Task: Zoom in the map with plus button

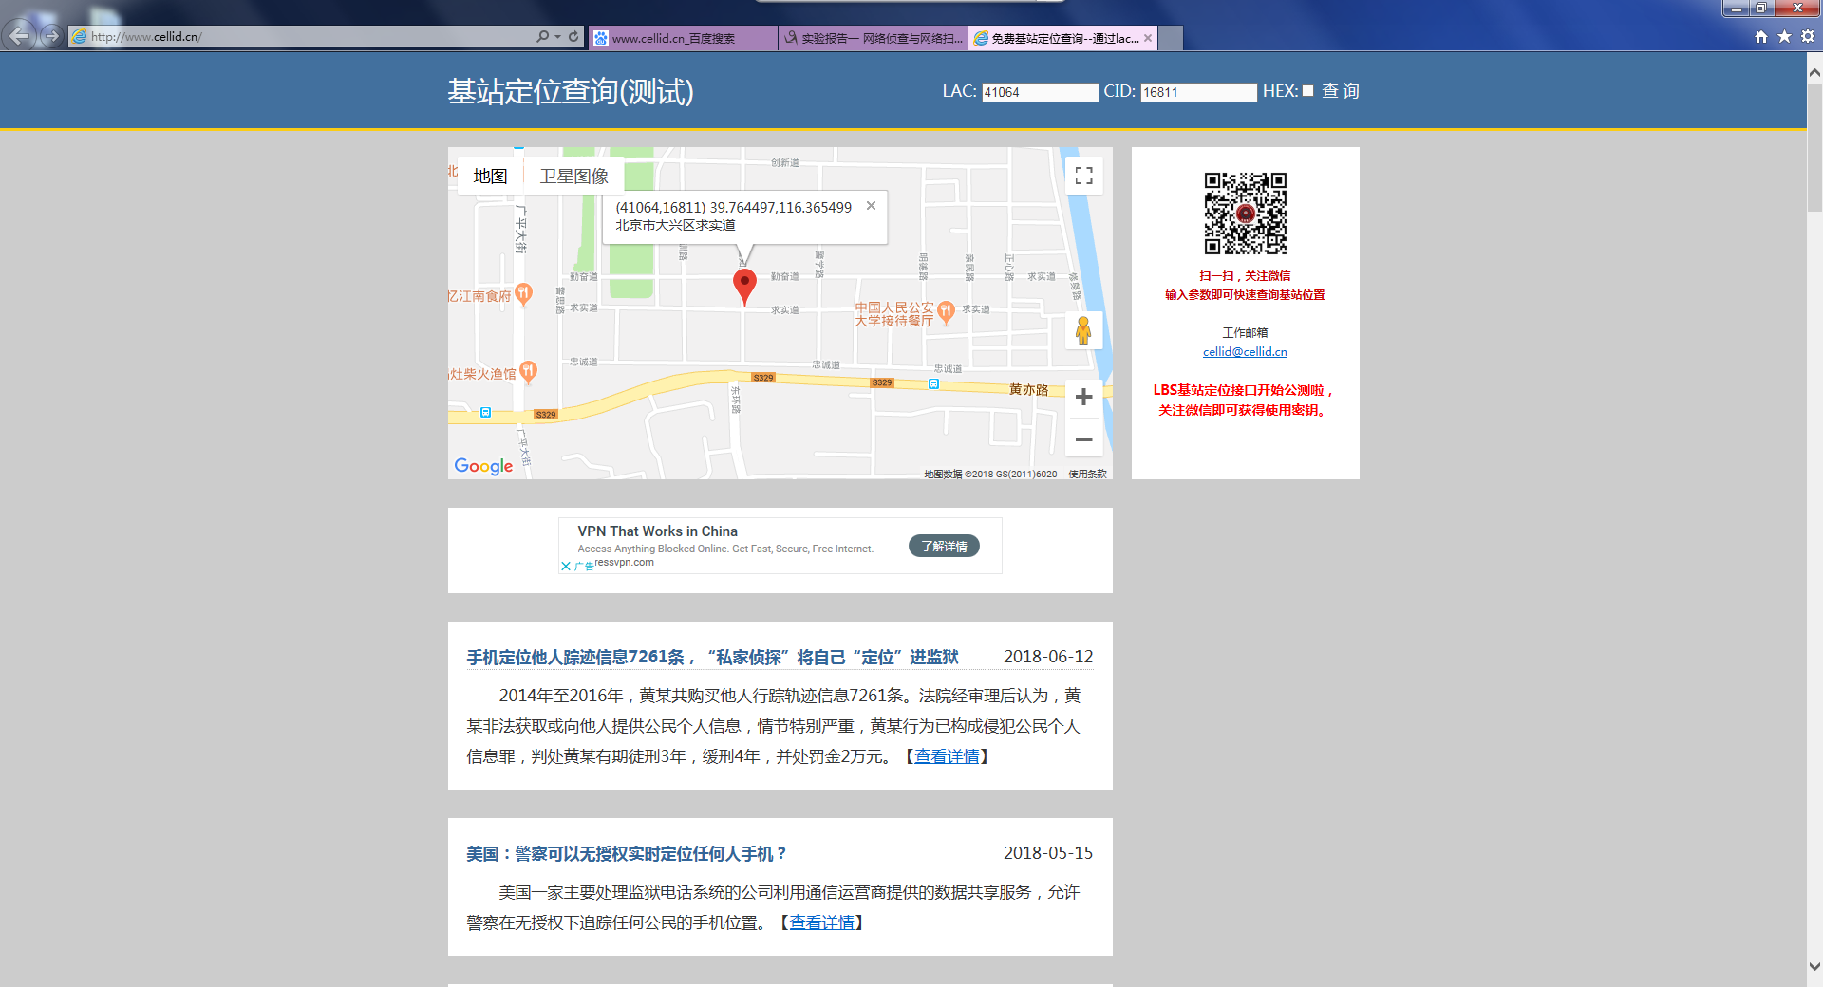Action: (x=1083, y=398)
